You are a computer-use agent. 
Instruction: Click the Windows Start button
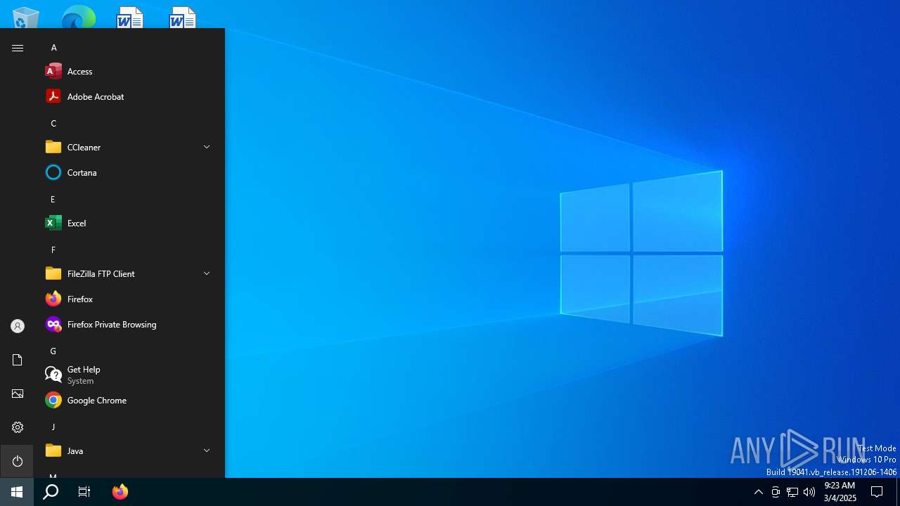(x=17, y=492)
